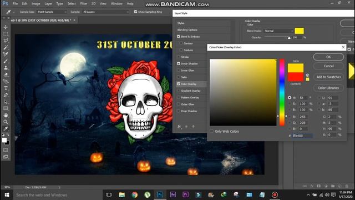This screenshot has width=355, height=200.
Task: Click the fx icon in Layer Style
Action: (x=179, y=127)
